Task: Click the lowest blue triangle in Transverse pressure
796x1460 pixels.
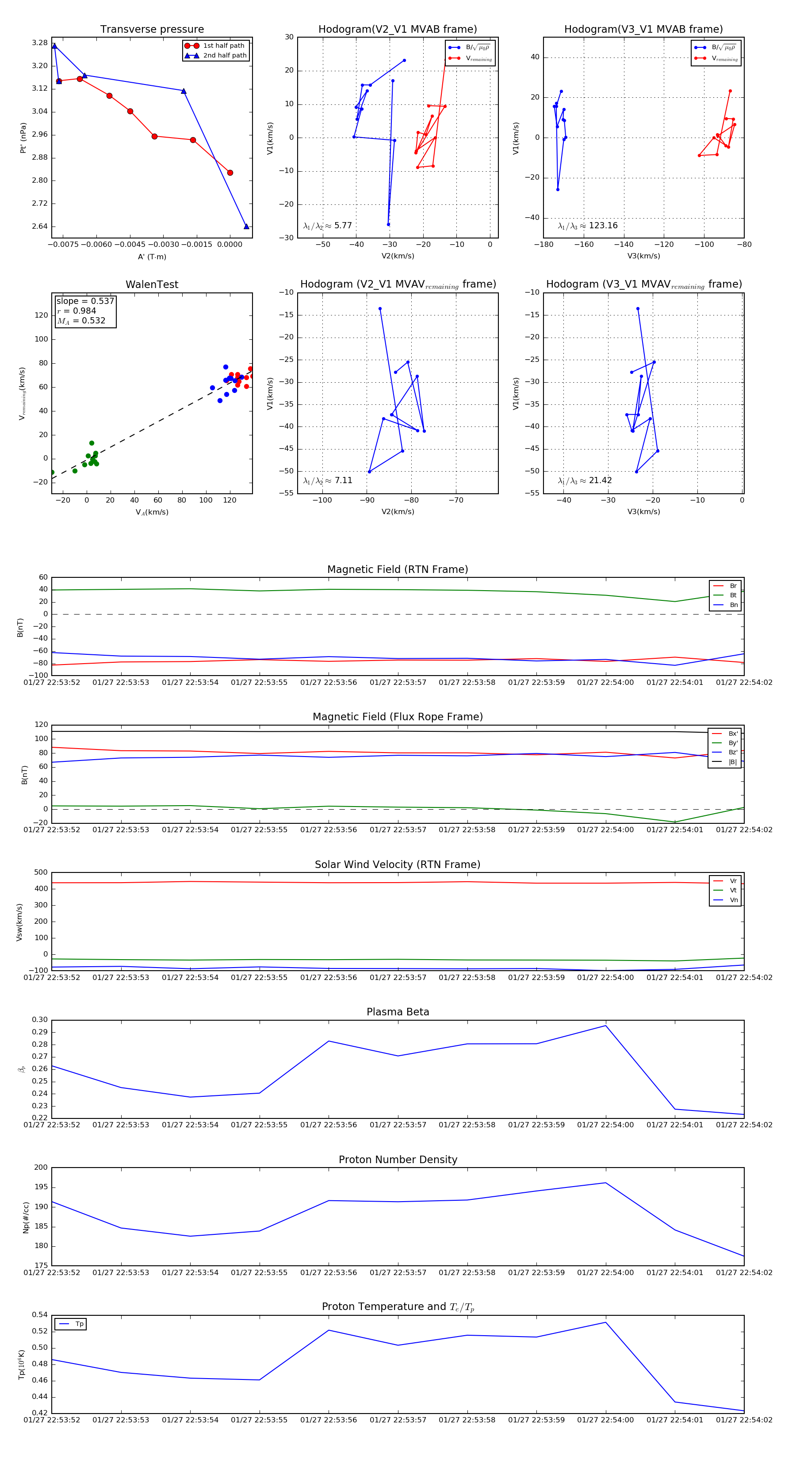Action: point(246,227)
